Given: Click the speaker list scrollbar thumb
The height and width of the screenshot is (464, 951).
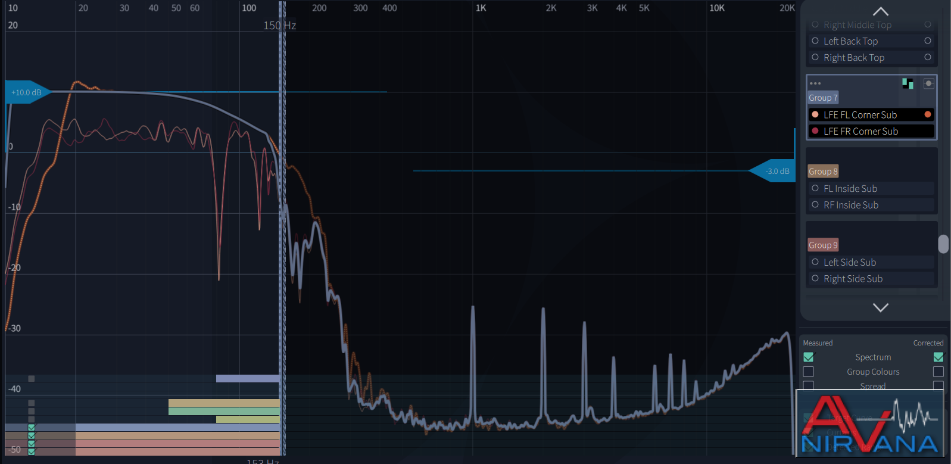Looking at the screenshot, I should click(x=943, y=244).
